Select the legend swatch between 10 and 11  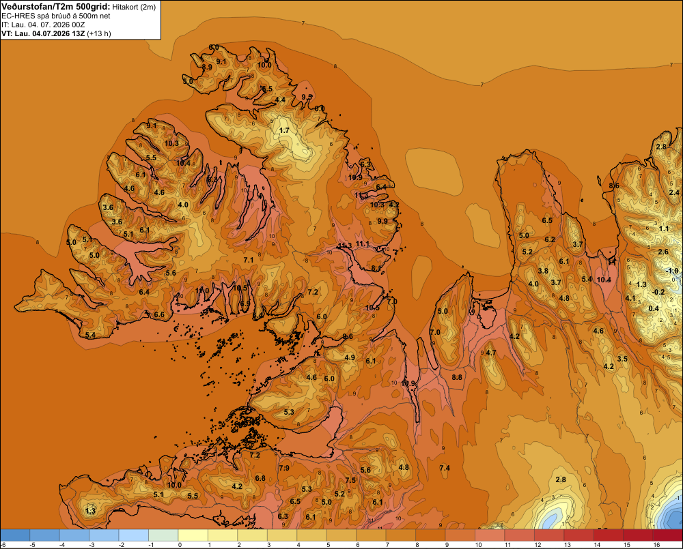coord(490,535)
